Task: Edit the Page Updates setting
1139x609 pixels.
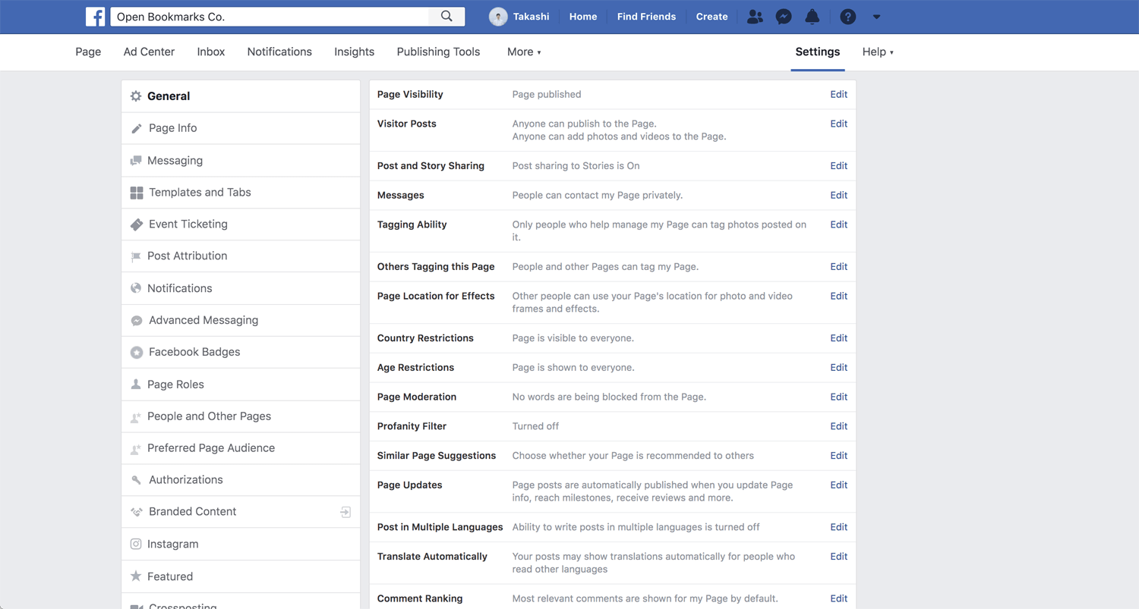Action: (x=838, y=485)
